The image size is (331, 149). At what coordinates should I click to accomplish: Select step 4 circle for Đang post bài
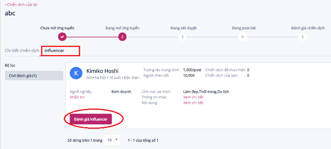click(242, 37)
